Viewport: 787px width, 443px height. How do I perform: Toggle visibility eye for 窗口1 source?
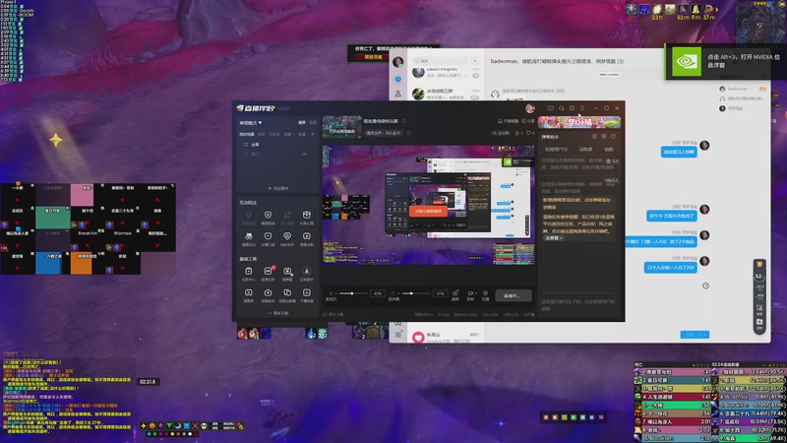304,155
